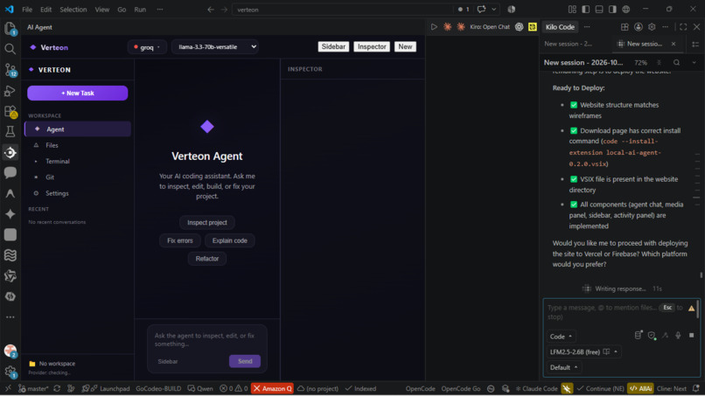Open the Go menu

[x=122, y=10]
